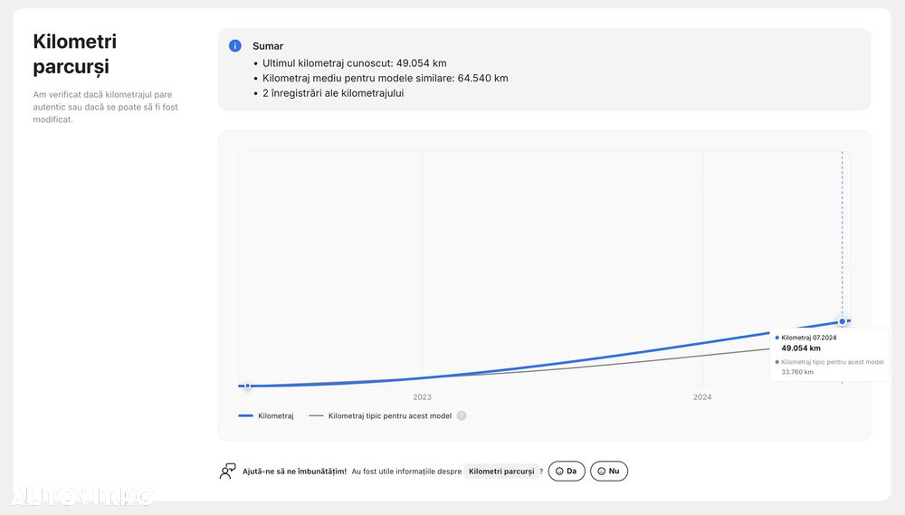Screen dimensions: 905x515
Task: Select the first data point at chart start
Action: click(247, 386)
